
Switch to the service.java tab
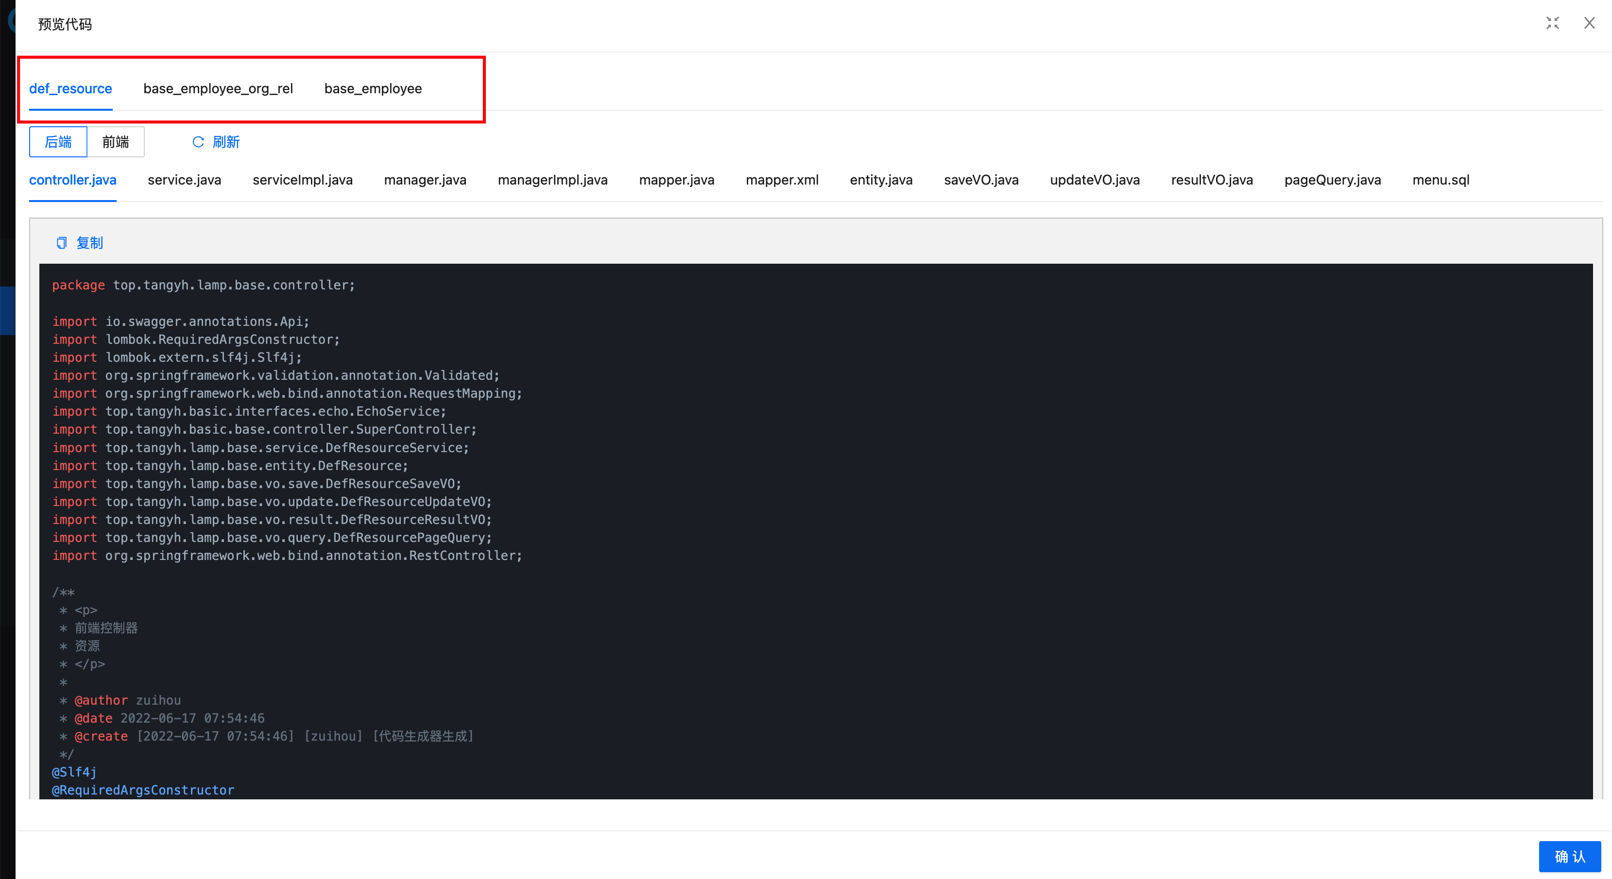click(185, 180)
